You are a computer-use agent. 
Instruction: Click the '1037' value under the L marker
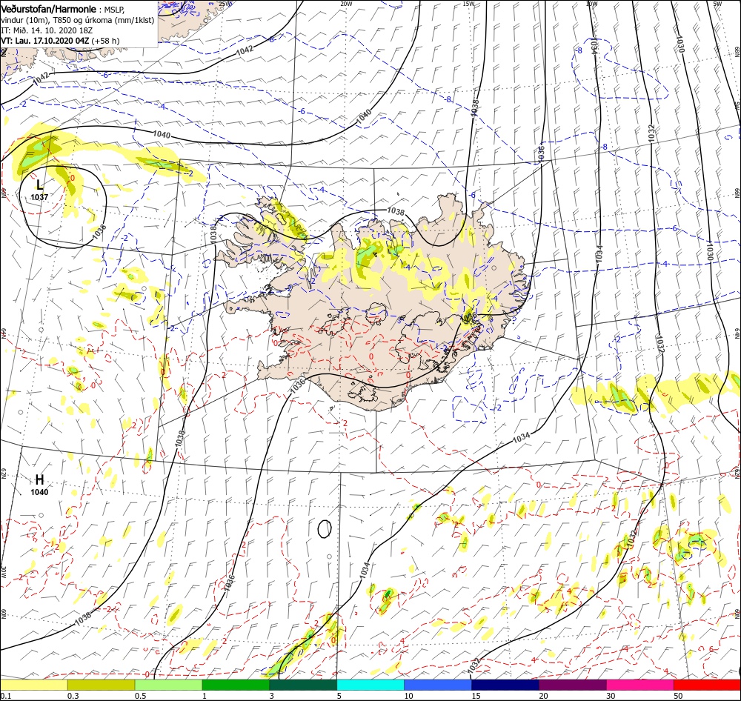[40, 197]
